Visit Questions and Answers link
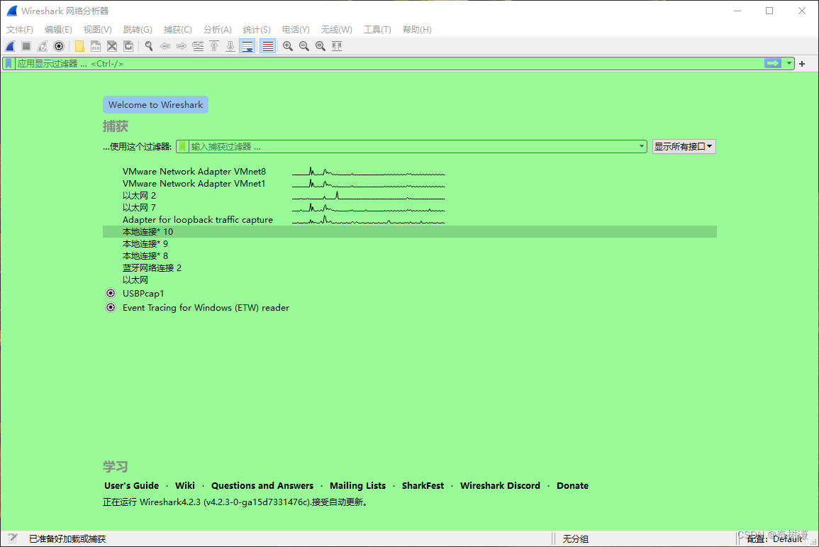Image resolution: width=819 pixels, height=547 pixels. 262,485
